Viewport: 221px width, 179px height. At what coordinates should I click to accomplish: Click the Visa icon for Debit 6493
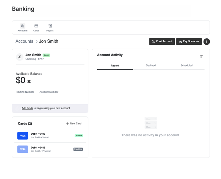[23, 136]
